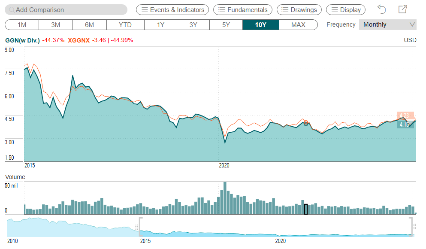
Task: Click the XGGNX comparison ticker label
Action: [79, 40]
